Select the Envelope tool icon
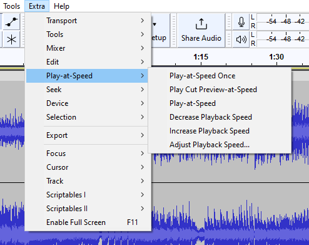 click(x=11, y=22)
